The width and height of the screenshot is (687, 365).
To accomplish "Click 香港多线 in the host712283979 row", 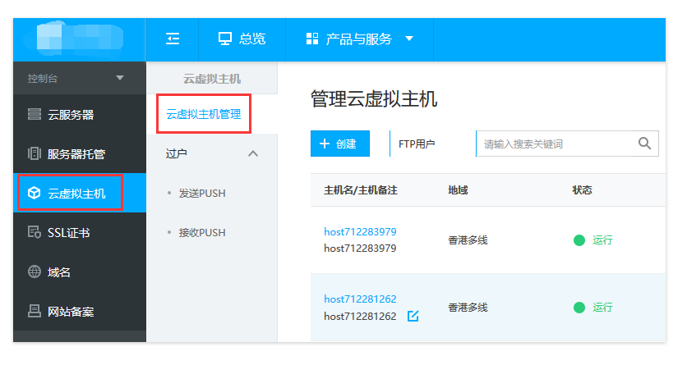I will pos(468,240).
